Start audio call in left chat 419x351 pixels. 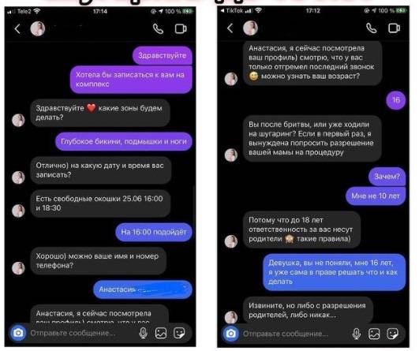[x=158, y=28]
